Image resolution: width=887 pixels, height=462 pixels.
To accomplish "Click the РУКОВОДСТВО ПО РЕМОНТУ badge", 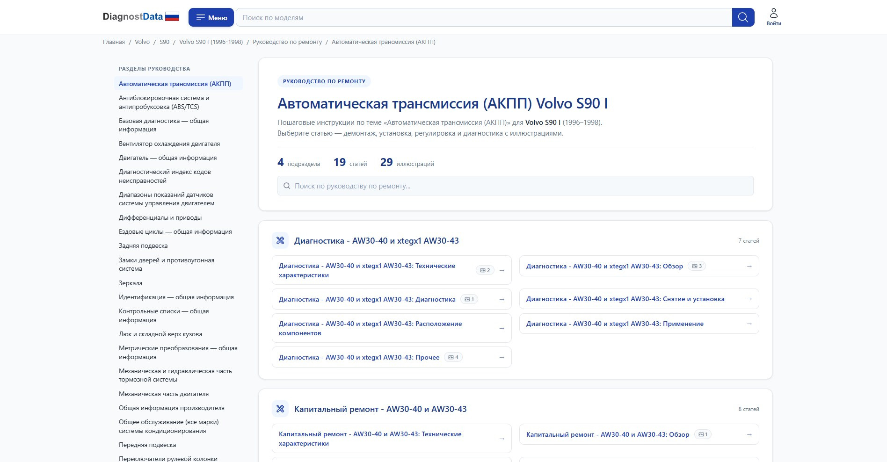I will 324,81.
